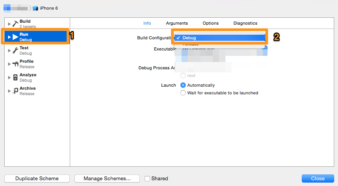Click the Profile instrument icon
Screen dimensions: 338x186
(15, 64)
